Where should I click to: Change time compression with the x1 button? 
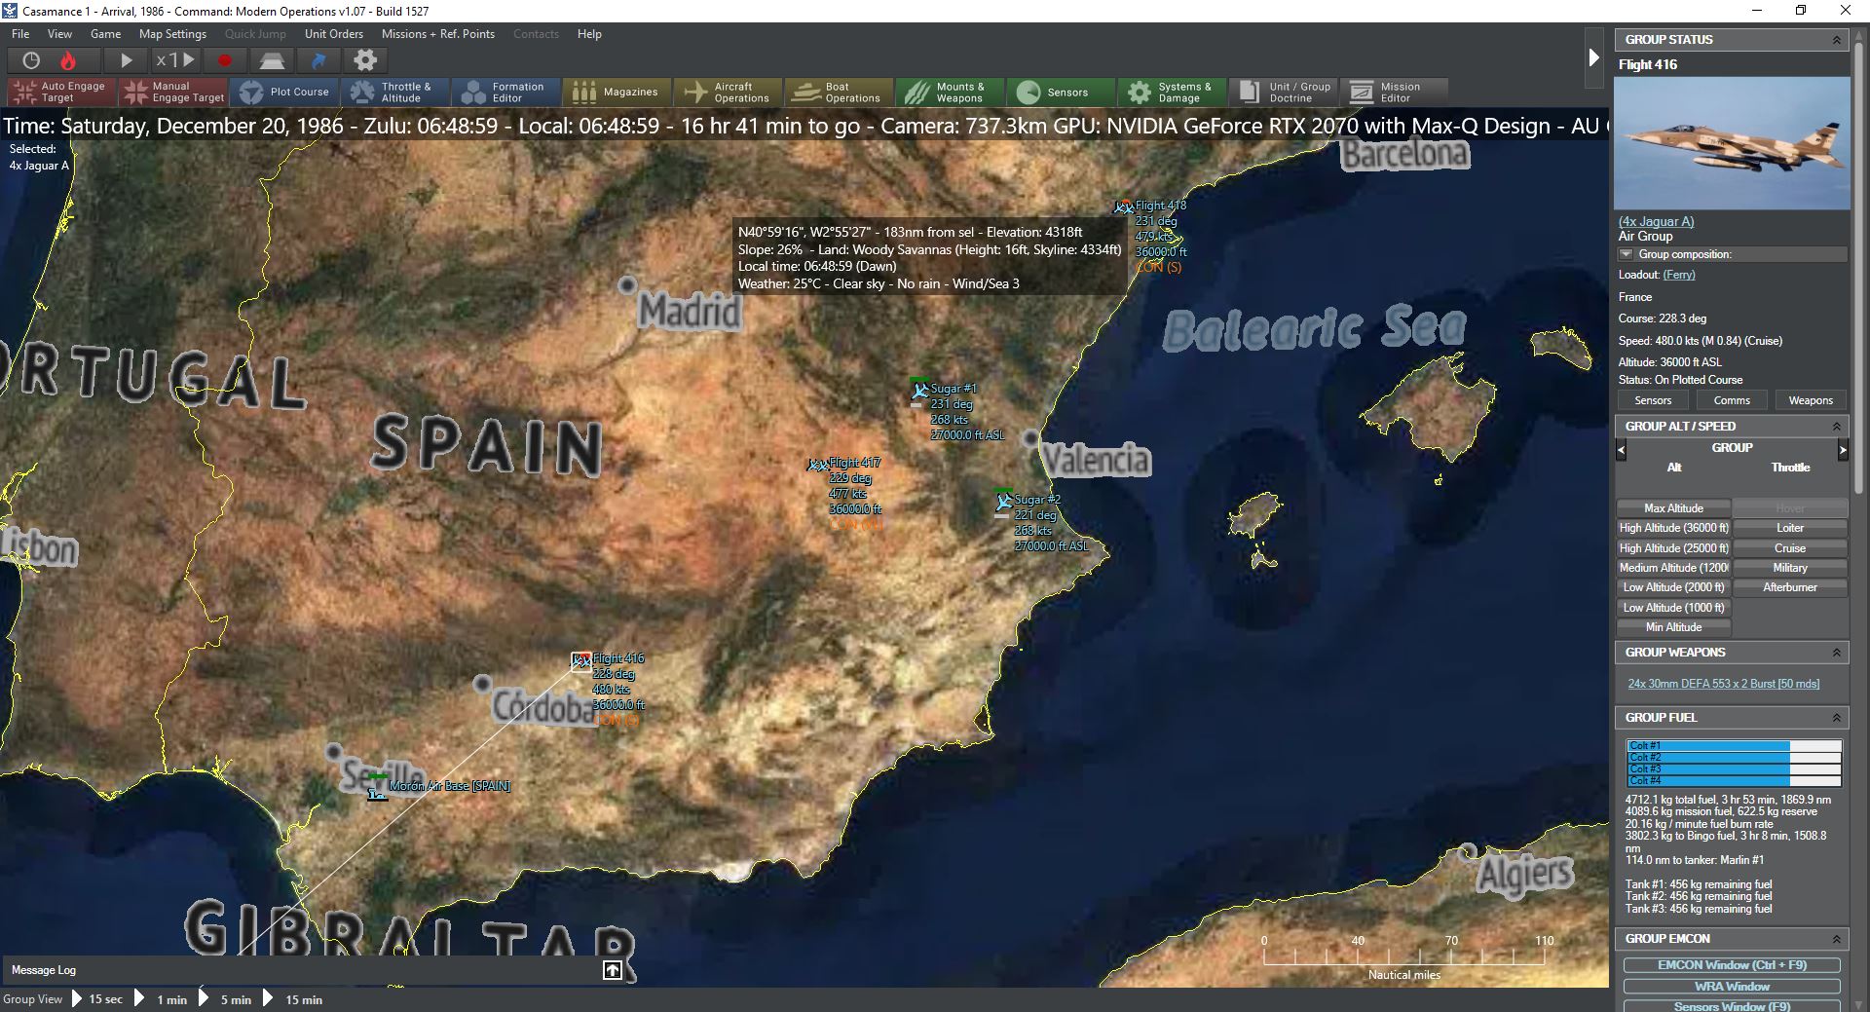175,60
